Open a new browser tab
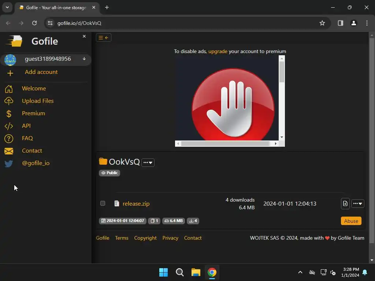375x281 pixels. coord(107,7)
